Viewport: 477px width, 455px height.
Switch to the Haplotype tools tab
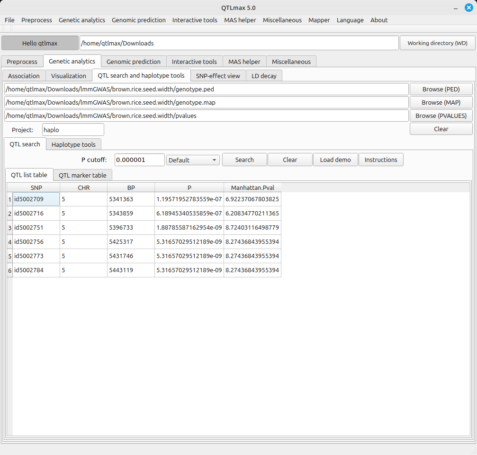tap(73, 144)
